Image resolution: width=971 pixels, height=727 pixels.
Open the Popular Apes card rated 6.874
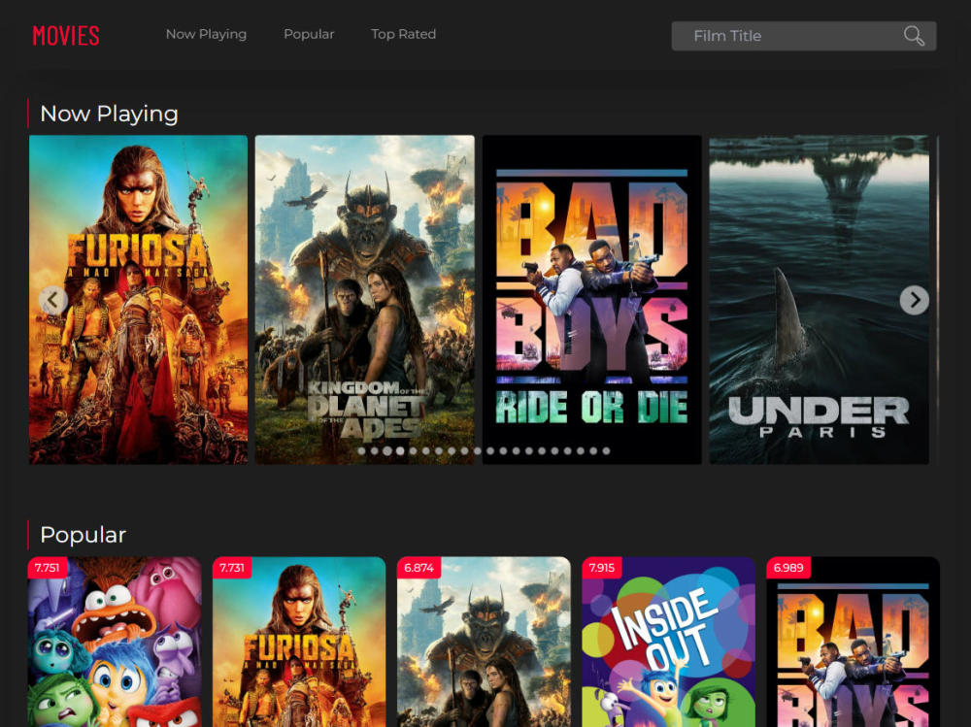click(x=484, y=643)
